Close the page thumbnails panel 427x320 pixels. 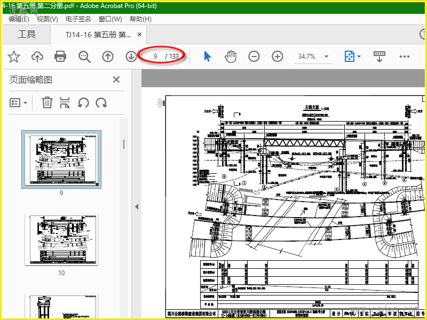coord(116,79)
